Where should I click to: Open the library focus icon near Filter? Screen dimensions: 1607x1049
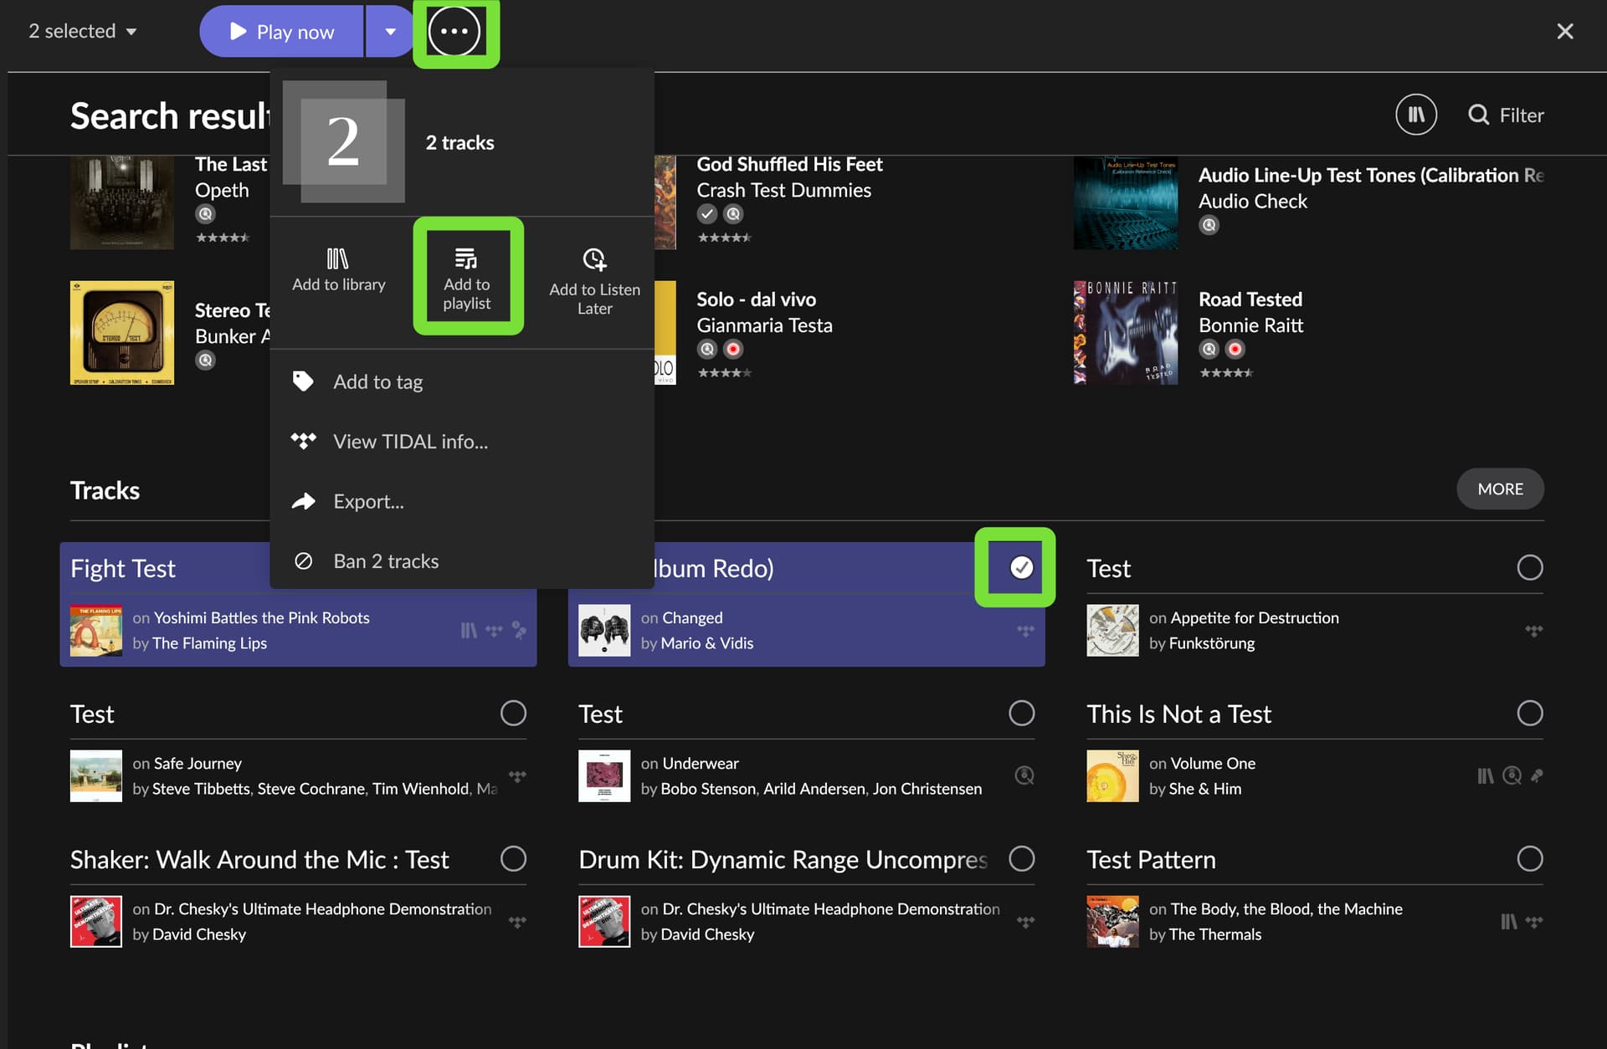click(x=1416, y=115)
